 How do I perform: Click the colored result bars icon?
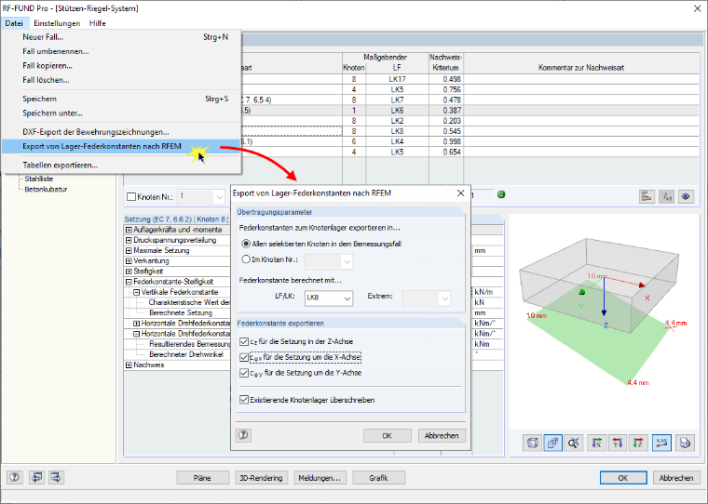tap(647, 196)
